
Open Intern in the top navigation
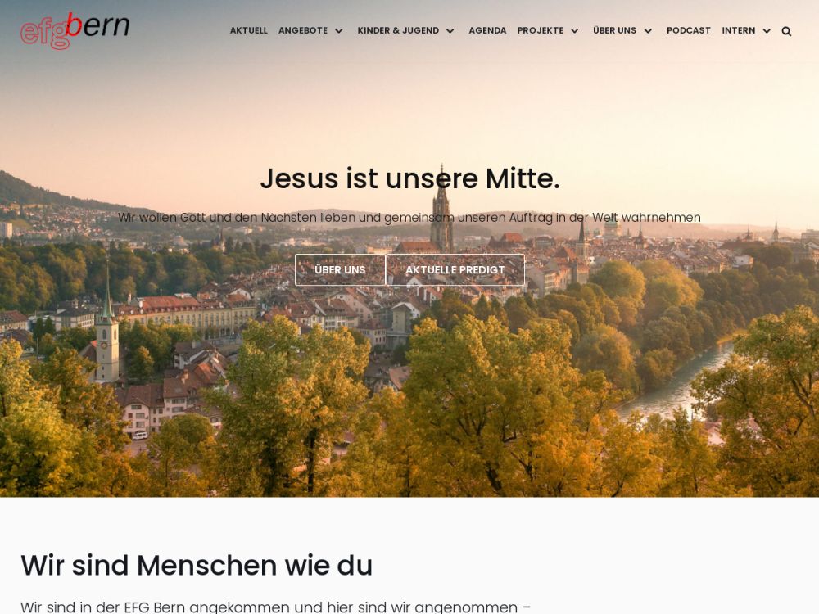point(739,31)
